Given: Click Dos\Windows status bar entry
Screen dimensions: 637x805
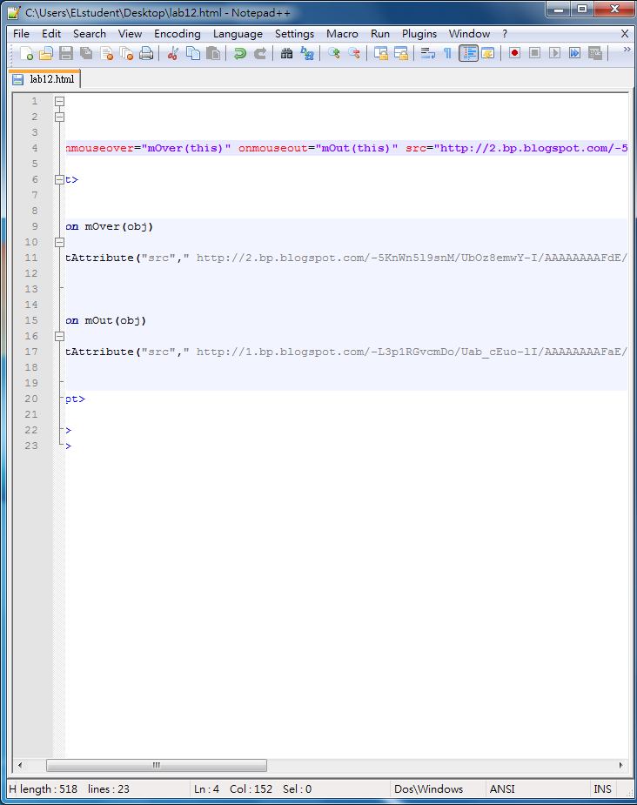Looking at the screenshot, I should click(x=429, y=789).
